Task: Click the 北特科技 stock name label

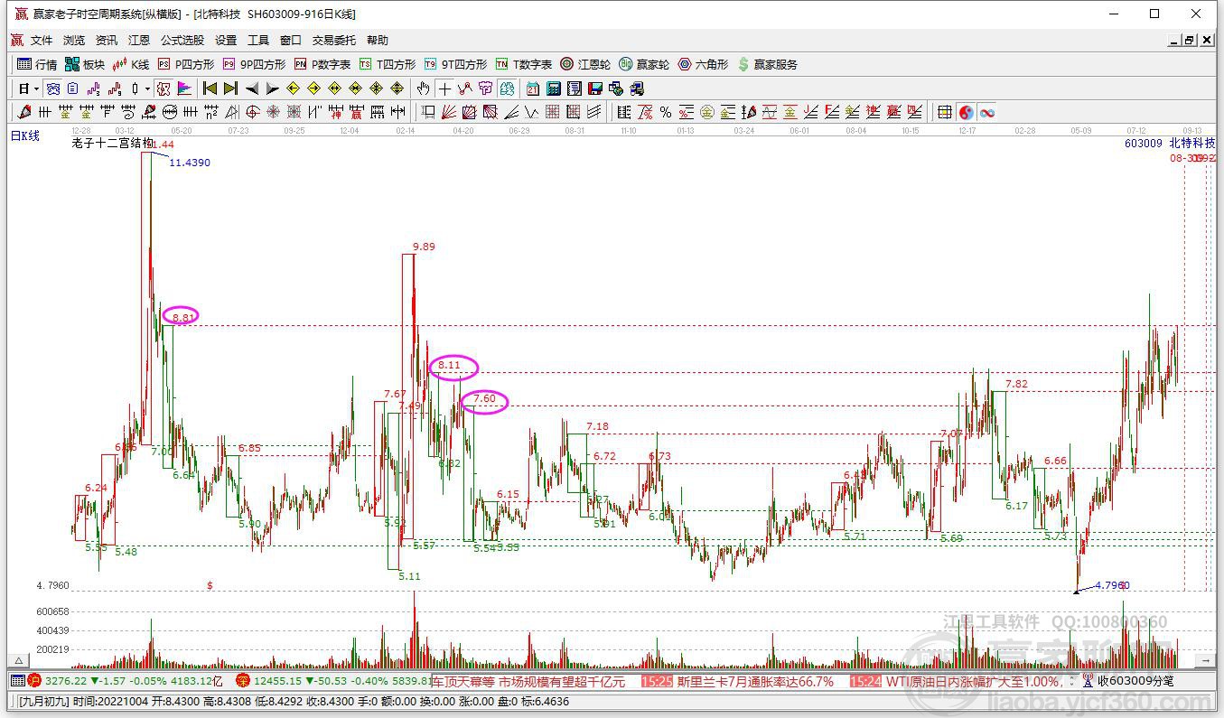Action: point(1192,144)
